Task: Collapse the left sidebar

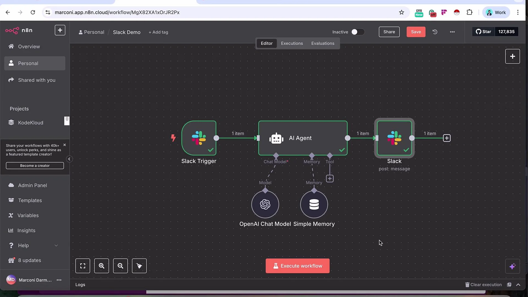Action: (x=69, y=159)
